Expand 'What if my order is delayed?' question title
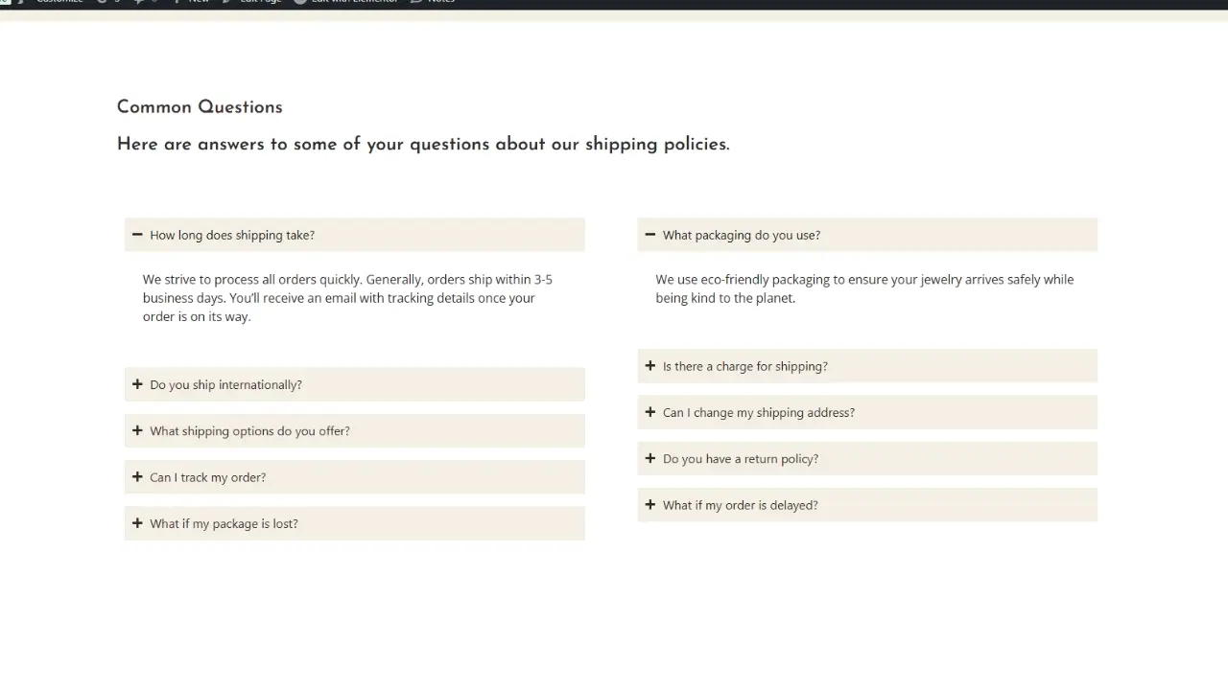Image resolution: width=1228 pixels, height=690 pixels. (740, 505)
